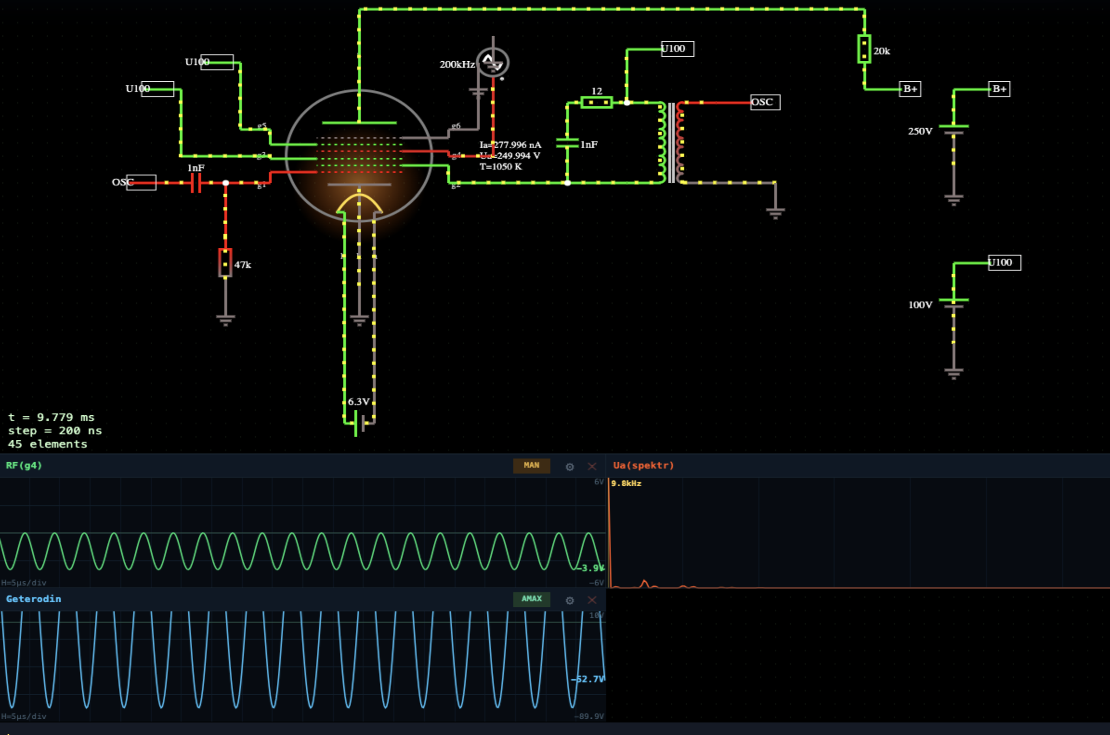Open settings gear of RF(g4) scope
Image resolution: width=1110 pixels, height=735 pixels.
coord(569,467)
